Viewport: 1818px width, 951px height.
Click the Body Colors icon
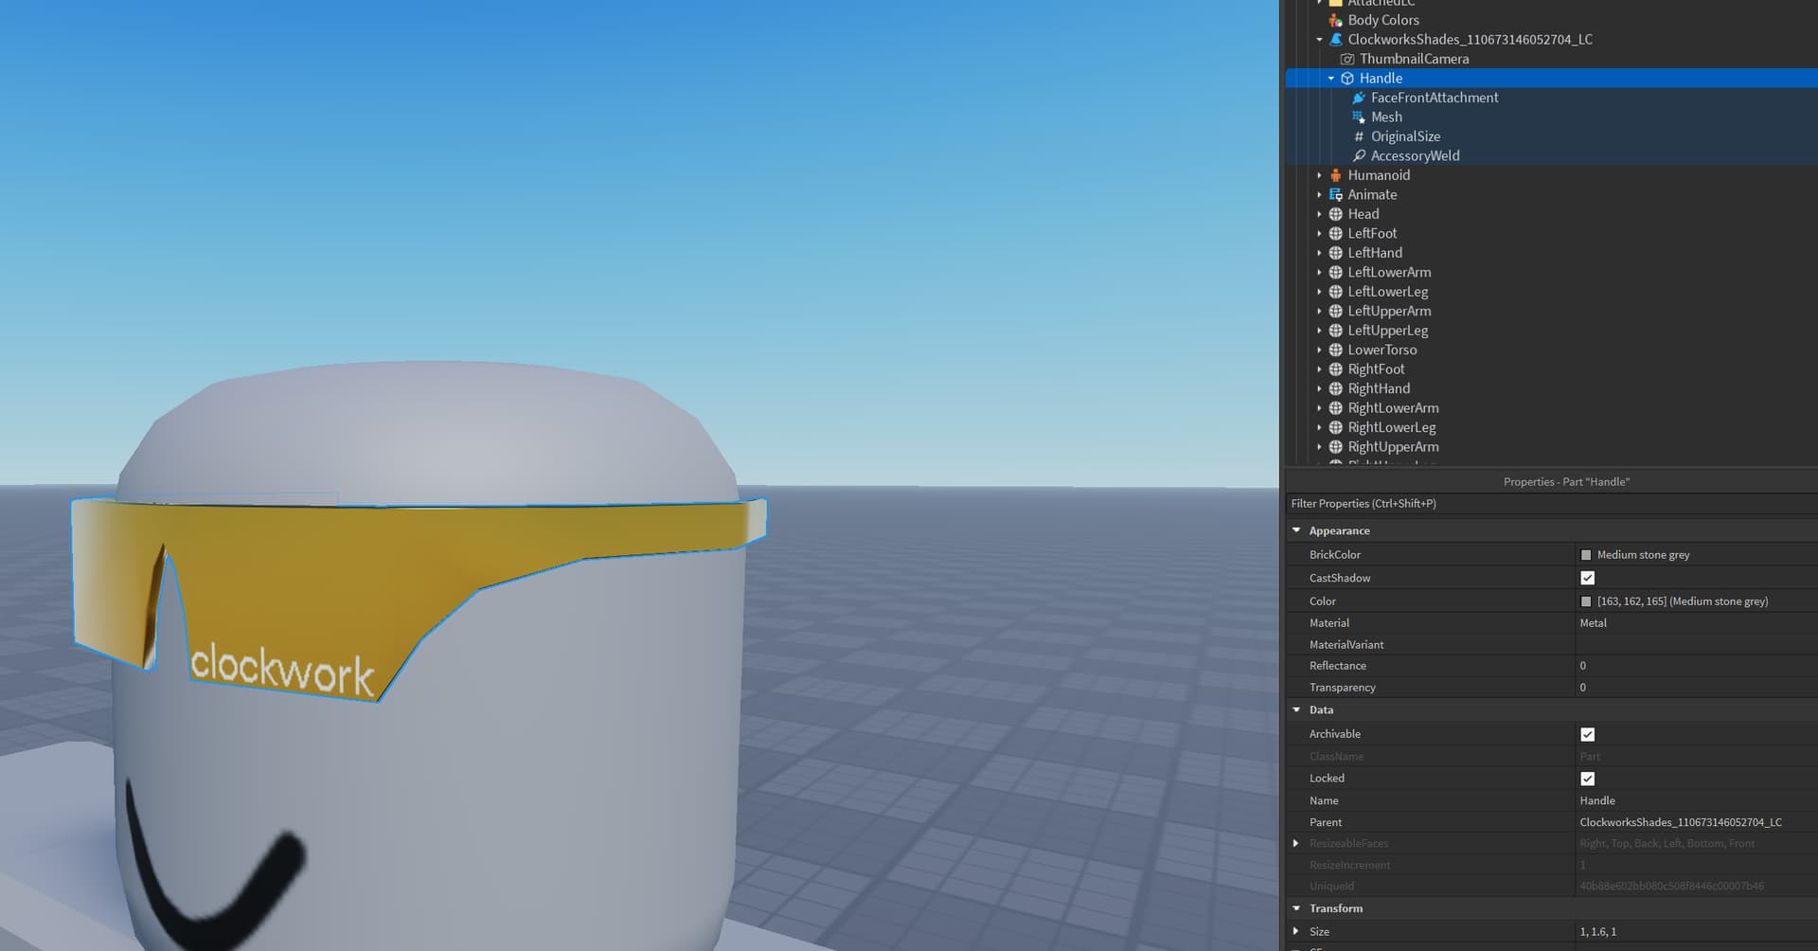1335,20
